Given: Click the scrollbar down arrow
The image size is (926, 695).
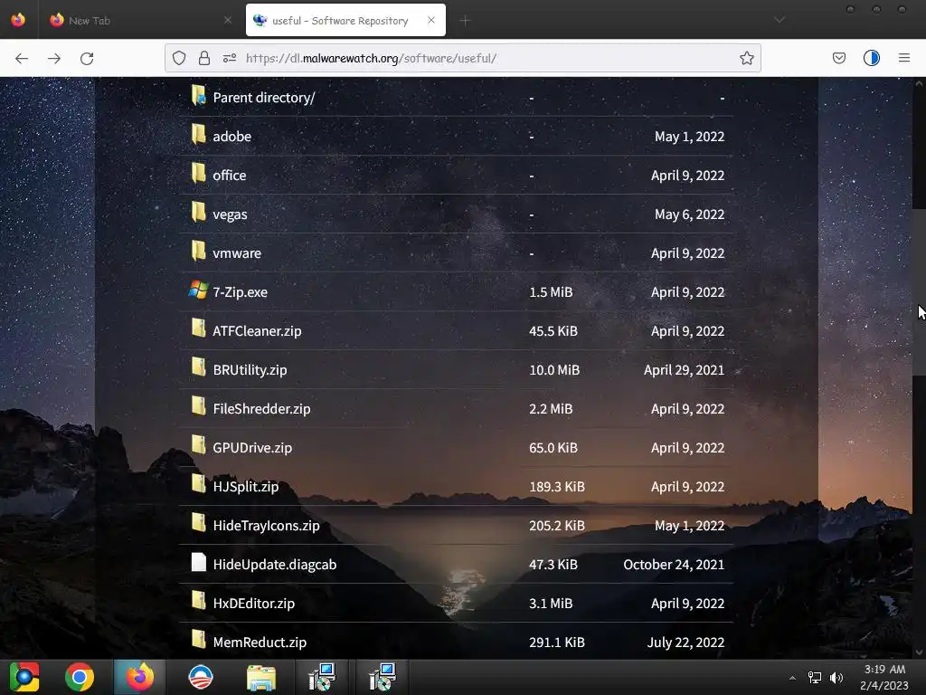Looking at the screenshot, I should 919,652.
